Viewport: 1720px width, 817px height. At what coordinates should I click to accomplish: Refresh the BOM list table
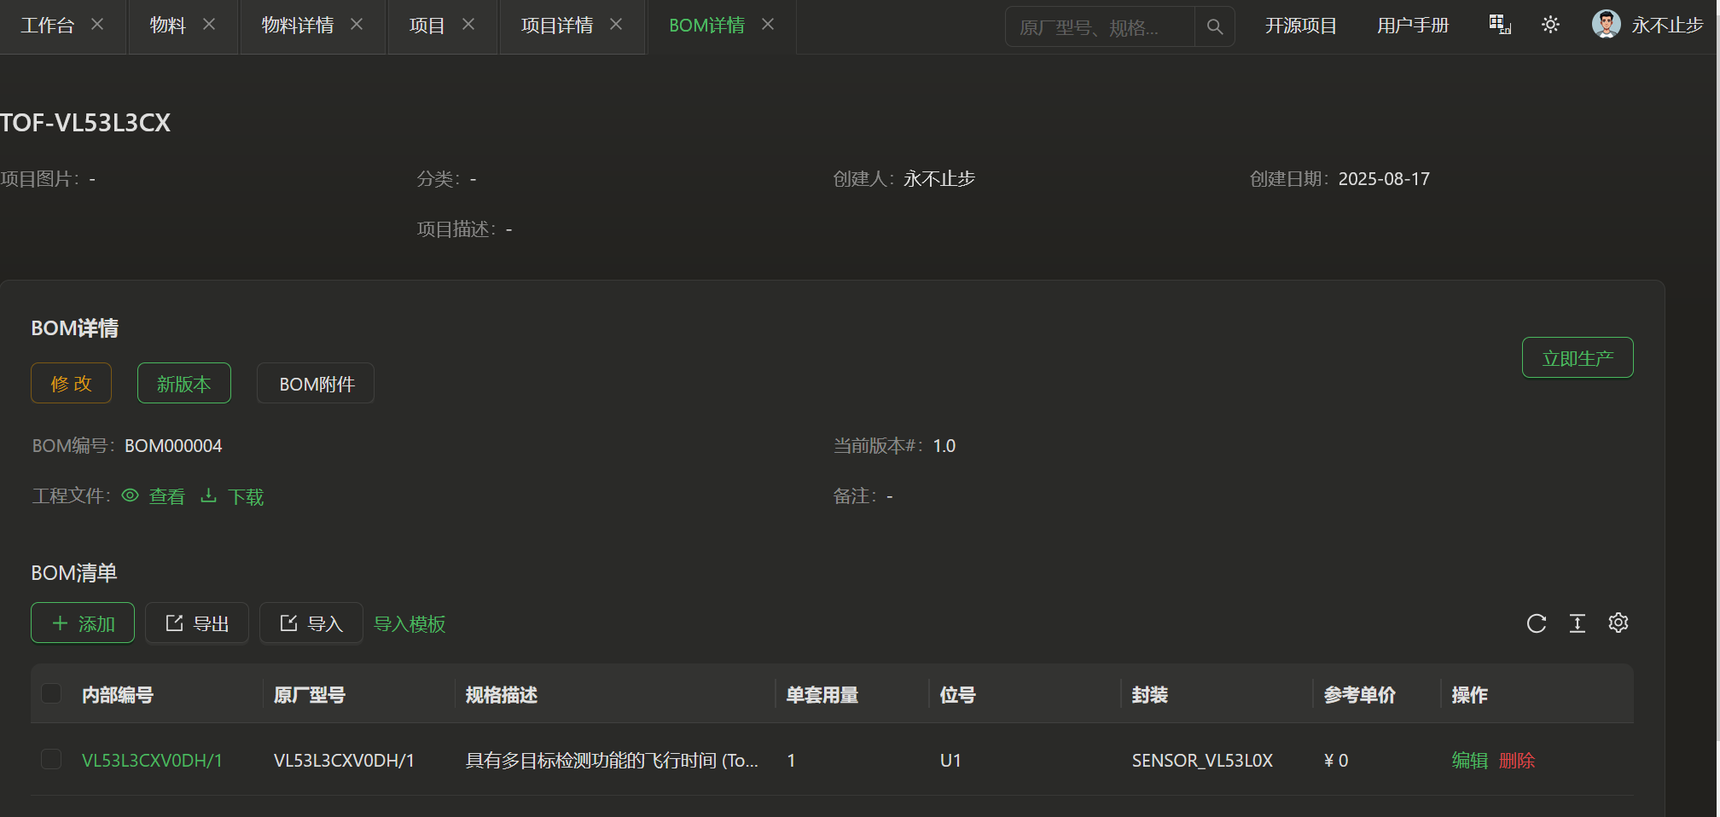click(1536, 623)
